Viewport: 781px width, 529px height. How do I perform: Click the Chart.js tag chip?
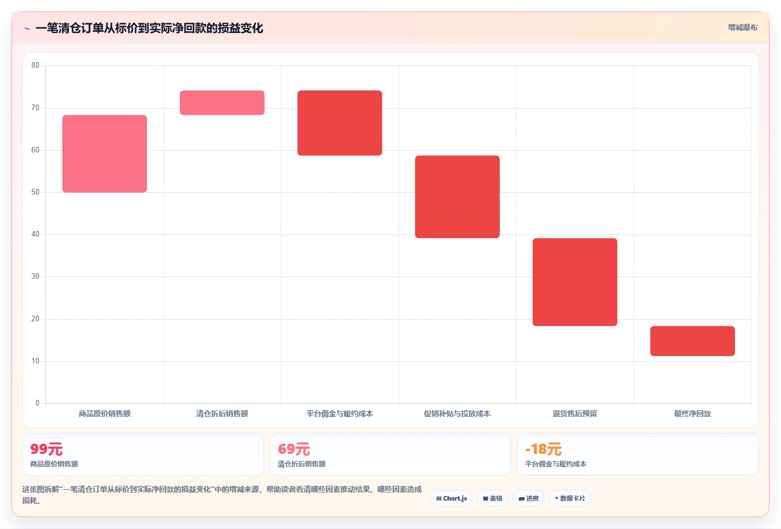click(451, 498)
